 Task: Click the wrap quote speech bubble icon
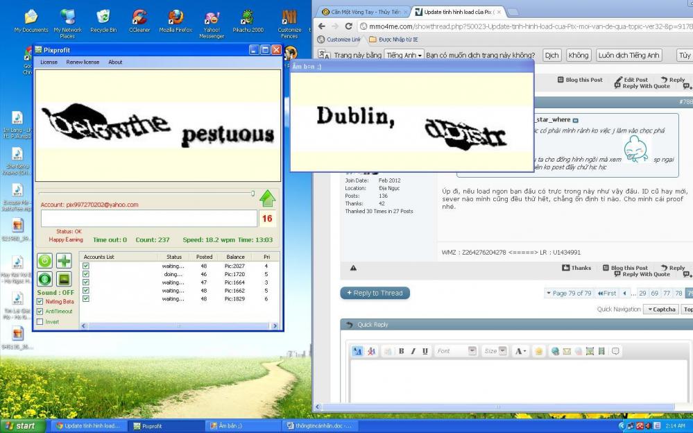pyautogui.click(x=615, y=350)
